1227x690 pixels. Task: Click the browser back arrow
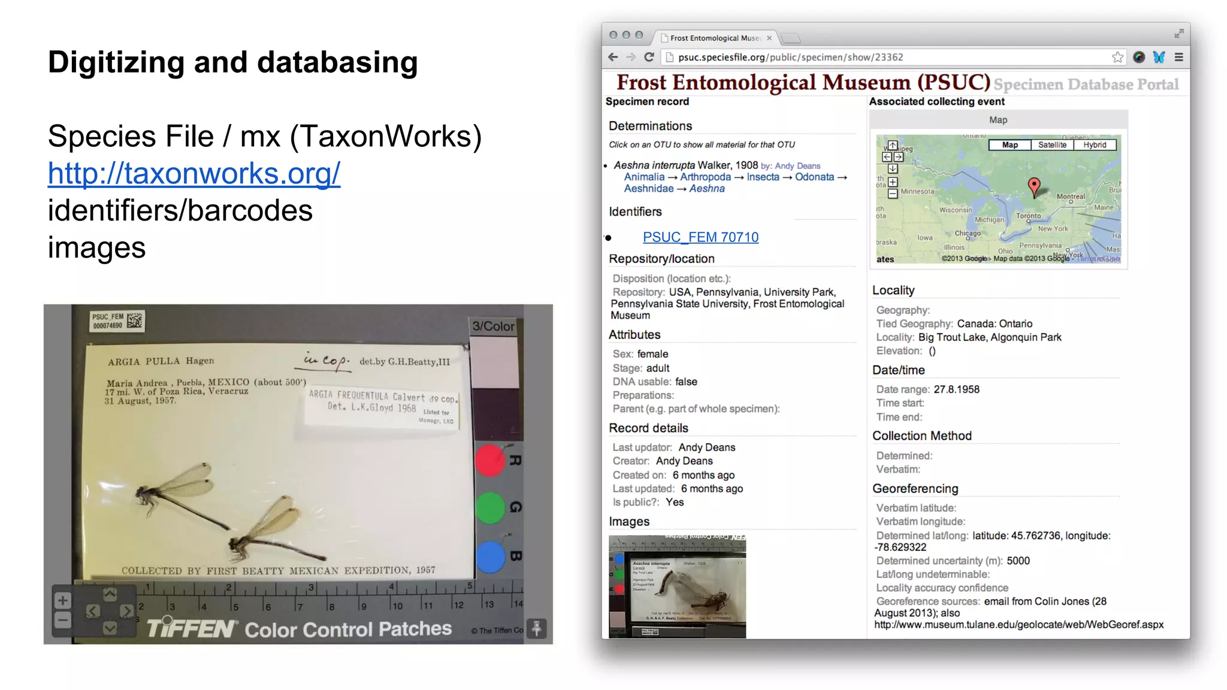(612, 57)
